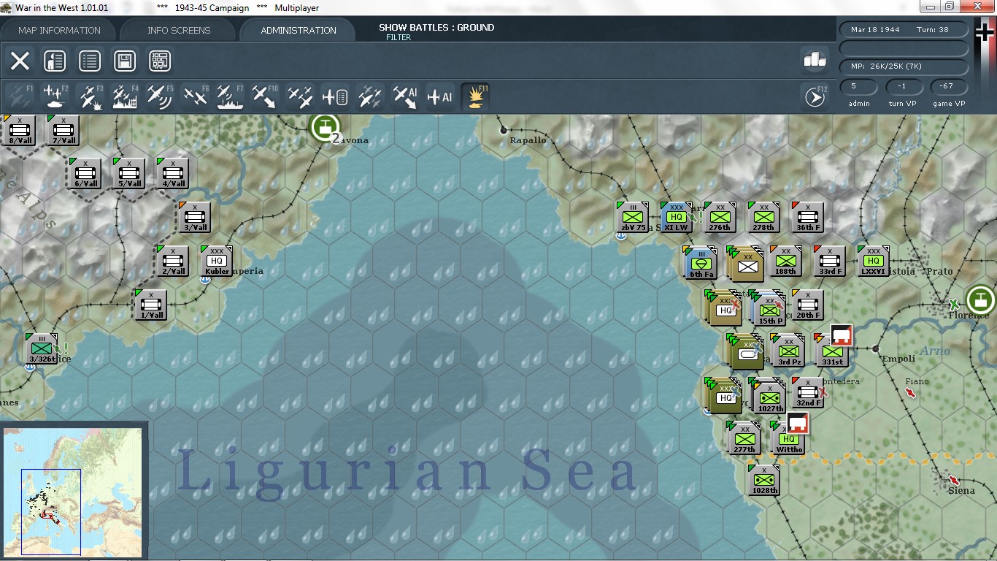997x561 pixels.
Task: Click the floppy disk save game icon
Action: [x=125, y=61]
